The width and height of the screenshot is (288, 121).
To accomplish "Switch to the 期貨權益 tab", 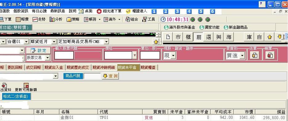I will pos(148,68).
